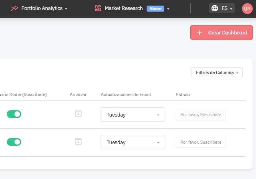
Task: Disable daily subscription toggle in first row
Action: 14,114
